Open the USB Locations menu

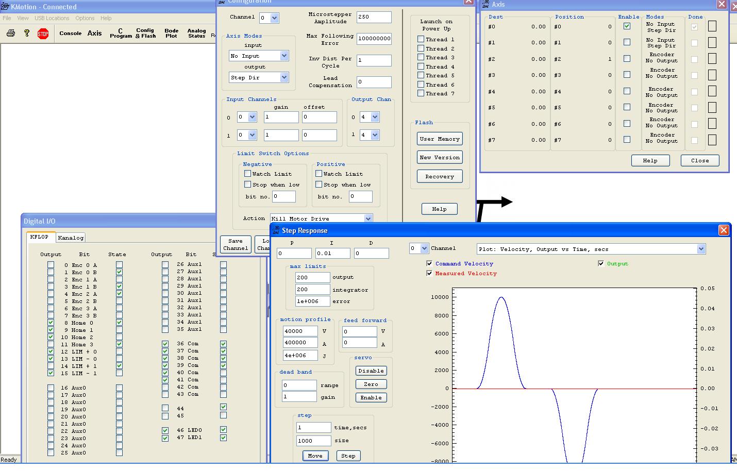[x=52, y=18]
